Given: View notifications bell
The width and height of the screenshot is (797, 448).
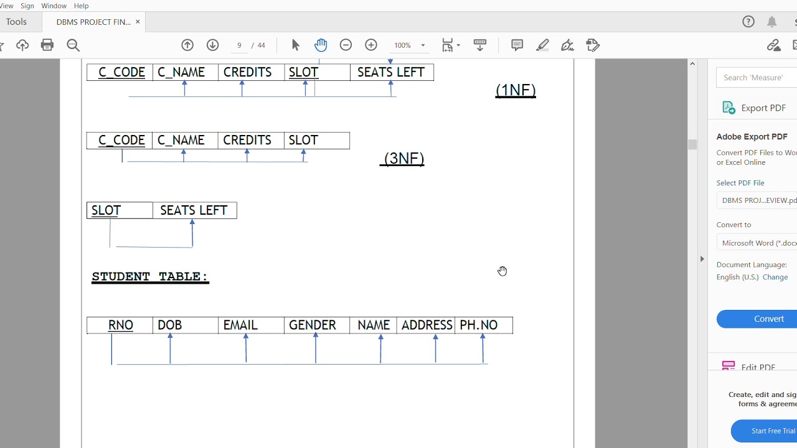Looking at the screenshot, I should 772,22.
